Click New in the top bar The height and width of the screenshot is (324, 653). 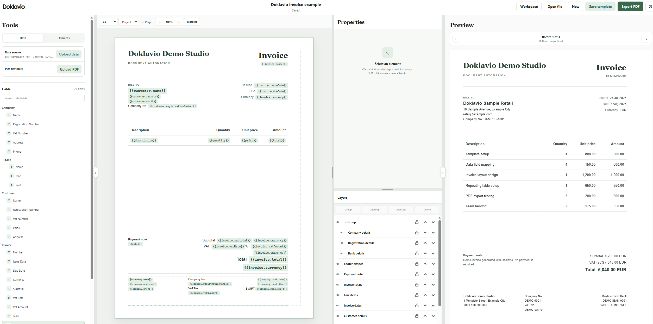click(x=575, y=7)
